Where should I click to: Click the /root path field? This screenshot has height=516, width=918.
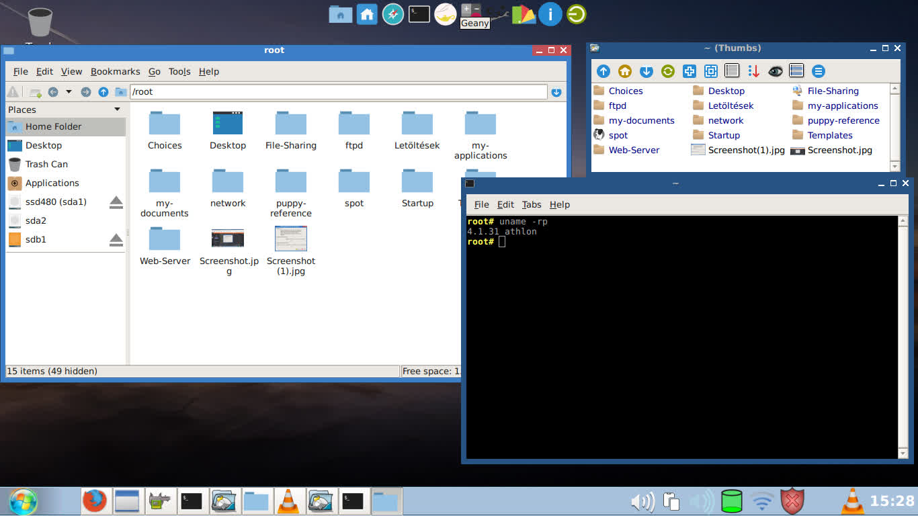coord(338,92)
